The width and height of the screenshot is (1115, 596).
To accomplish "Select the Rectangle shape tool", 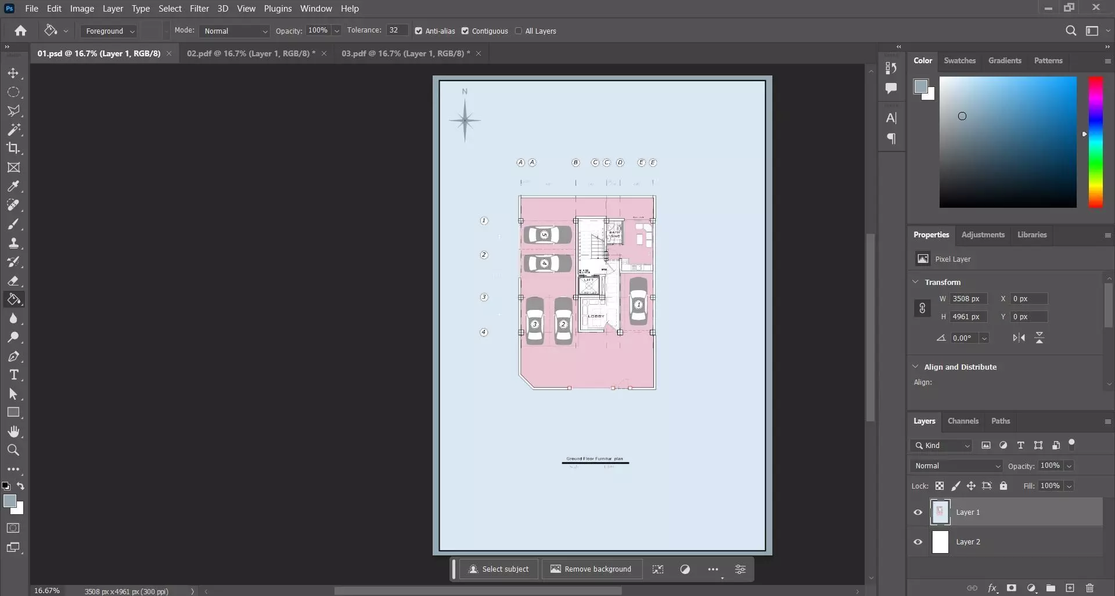I will (x=13, y=413).
